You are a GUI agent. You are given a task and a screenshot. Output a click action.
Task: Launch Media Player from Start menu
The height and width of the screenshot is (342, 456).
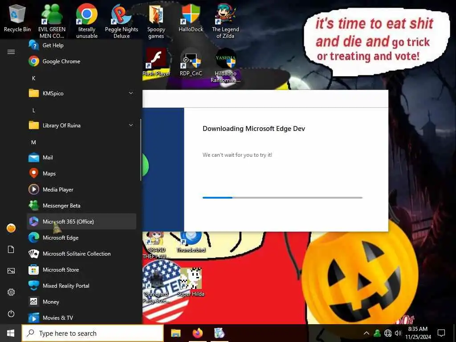(x=81, y=190)
